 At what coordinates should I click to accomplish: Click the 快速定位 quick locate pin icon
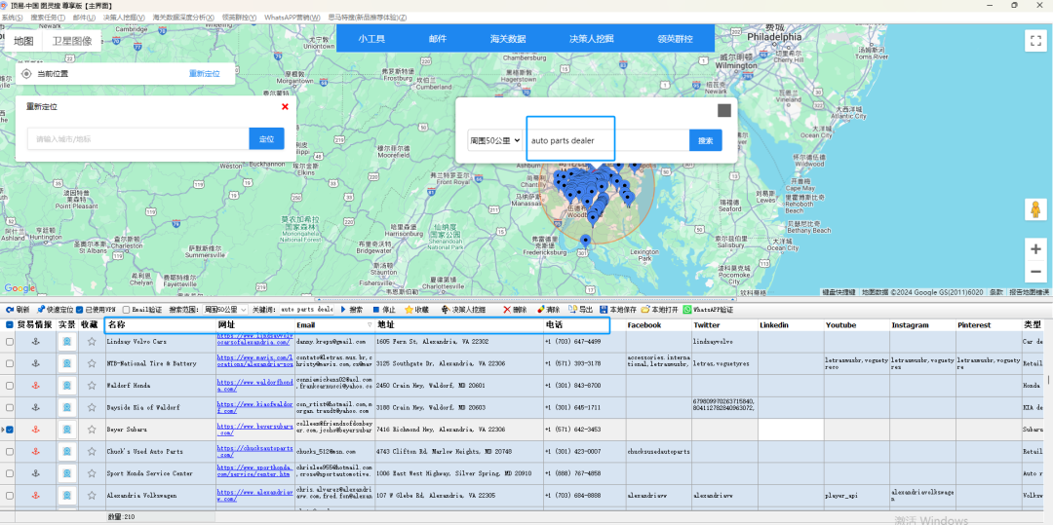coord(41,310)
